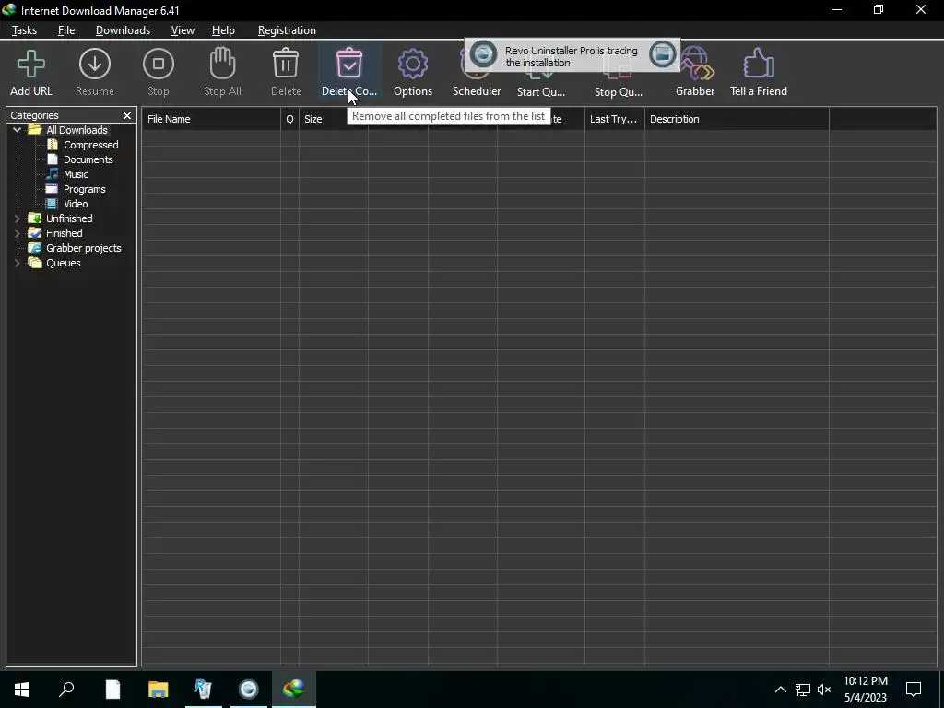
Task: Click the Tell a Friend thumbs-up icon
Action: 759,64
